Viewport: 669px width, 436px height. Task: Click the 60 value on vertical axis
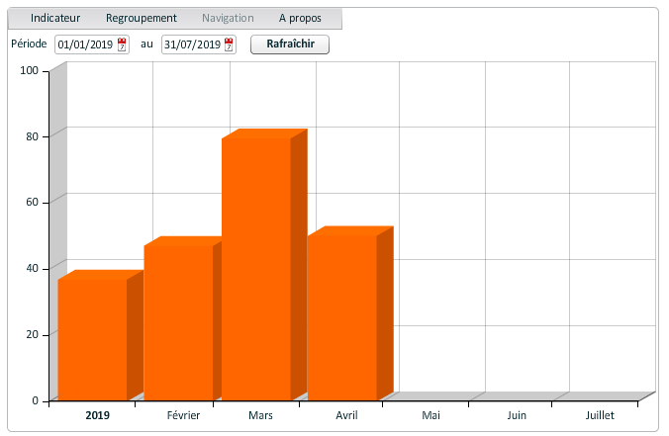32,202
